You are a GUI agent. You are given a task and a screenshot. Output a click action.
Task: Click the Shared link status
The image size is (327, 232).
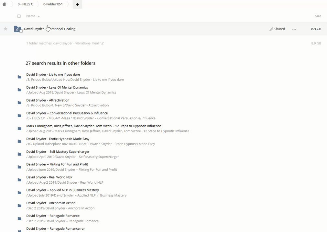point(277,29)
